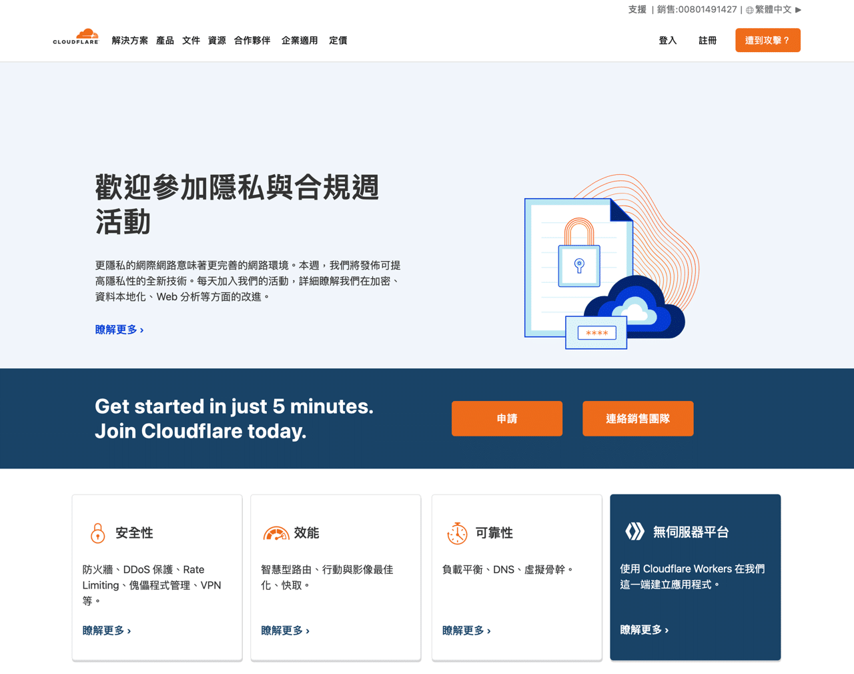Viewport: 854px width, 674px height.
Task: Open the 文件 menu item
Action: 191,41
